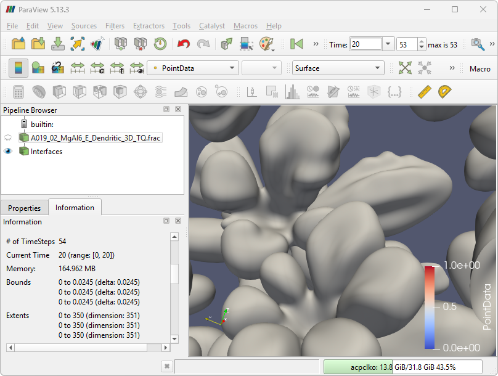The image size is (498, 376).
Task: Open the PointData coloring dropdown
Action: [194, 68]
